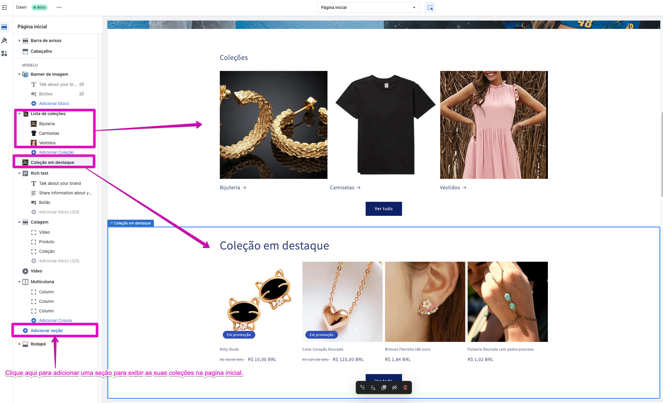Click the Adicionar seção link
663x403 pixels.
tap(47, 331)
